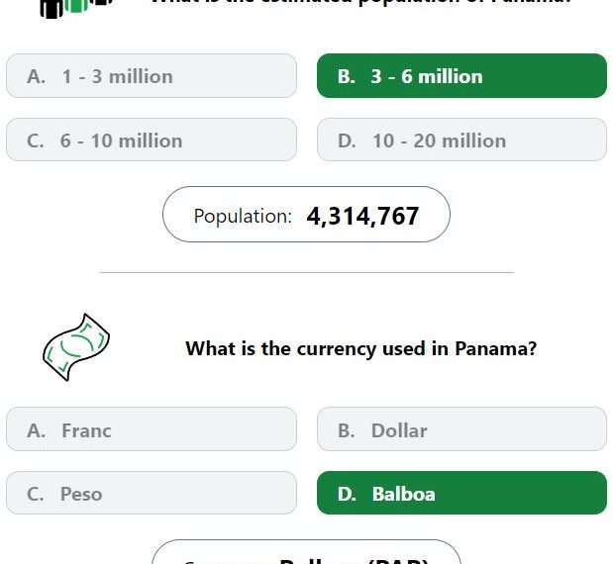Click the letter B. on 3 - 6 million
Viewport: 613px width, 564px height.
click(347, 76)
